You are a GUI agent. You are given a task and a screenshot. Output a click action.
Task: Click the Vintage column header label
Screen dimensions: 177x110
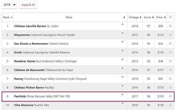click(x=134, y=17)
